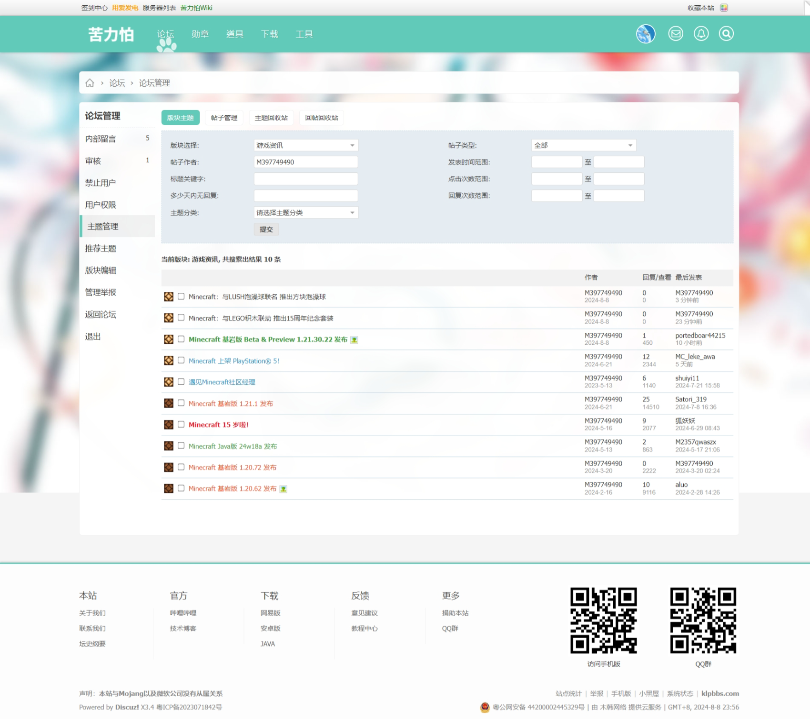Click thread icon for 与LEGO积木联动 post

click(169, 318)
